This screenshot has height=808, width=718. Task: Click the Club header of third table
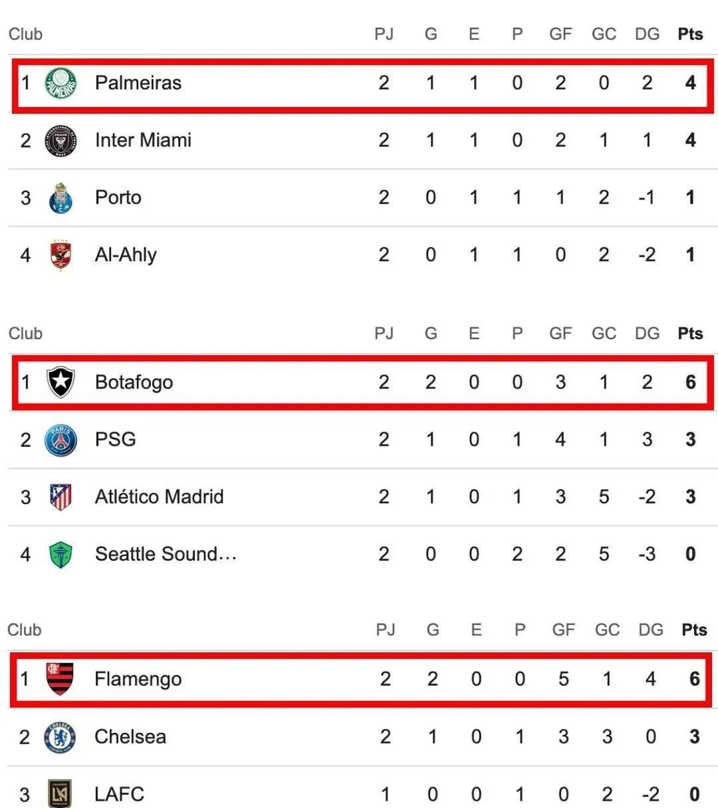(x=25, y=630)
